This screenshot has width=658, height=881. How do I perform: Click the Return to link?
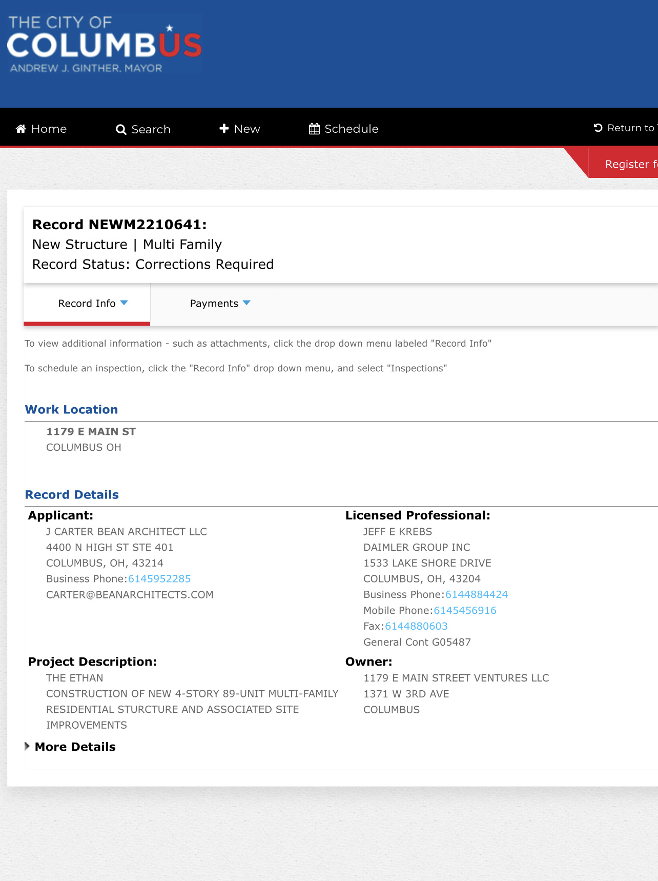[x=625, y=128]
